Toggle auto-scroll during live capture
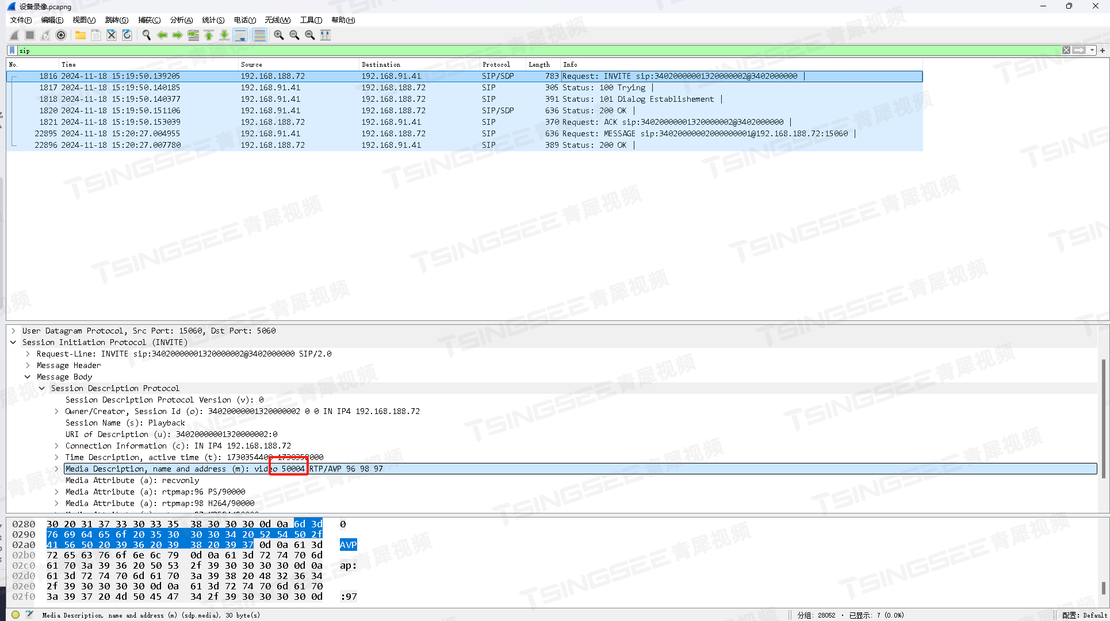Viewport: 1110px width, 621px height. [240, 35]
